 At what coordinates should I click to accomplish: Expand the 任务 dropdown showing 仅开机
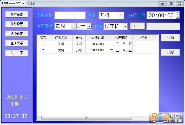[x=125, y=26]
